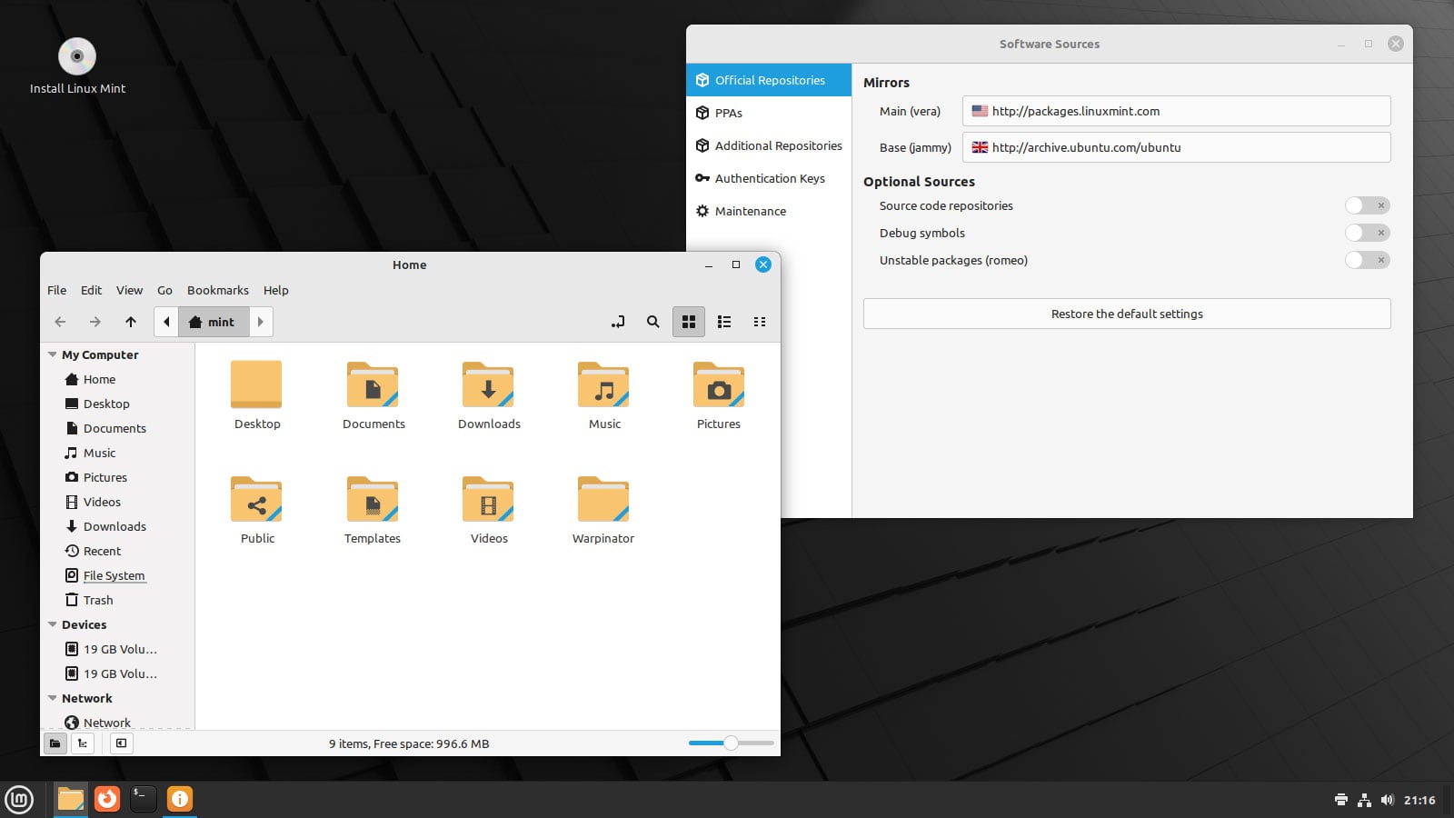This screenshot has height=818, width=1454.
Task: Launch Firefox from the taskbar
Action: tap(107, 800)
